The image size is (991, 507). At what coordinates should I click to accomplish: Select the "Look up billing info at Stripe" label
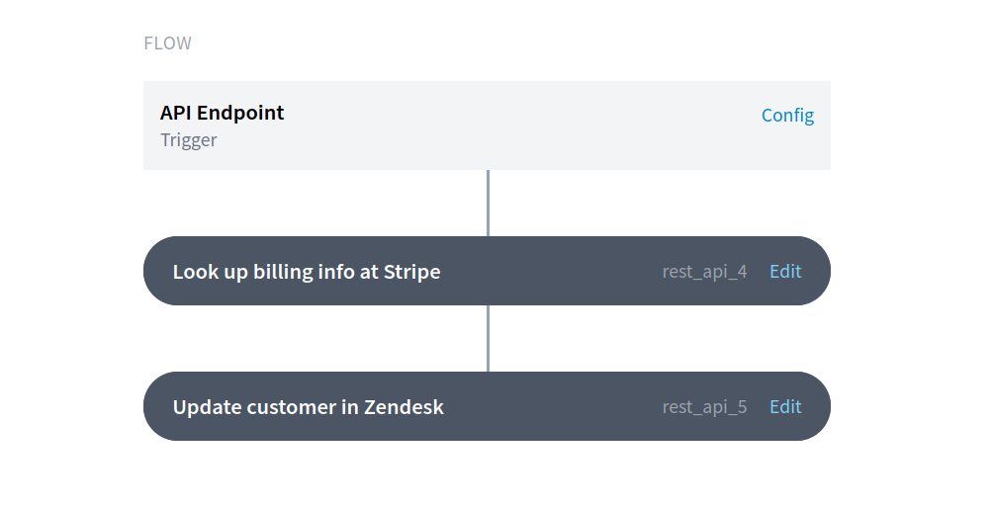point(307,272)
